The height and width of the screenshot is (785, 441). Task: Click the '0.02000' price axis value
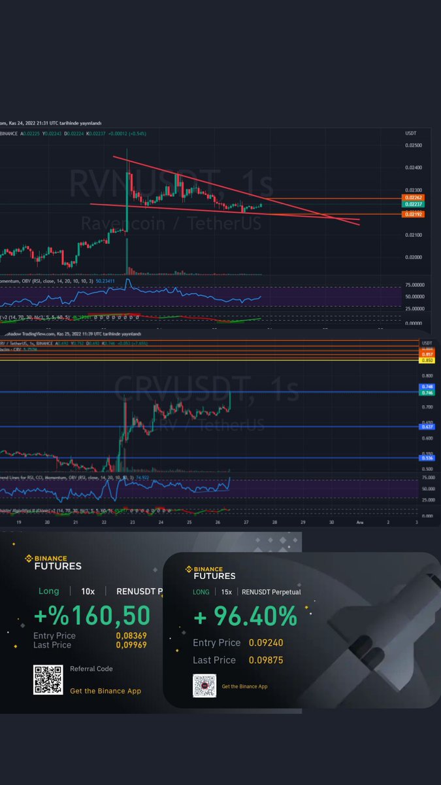pyautogui.click(x=413, y=256)
